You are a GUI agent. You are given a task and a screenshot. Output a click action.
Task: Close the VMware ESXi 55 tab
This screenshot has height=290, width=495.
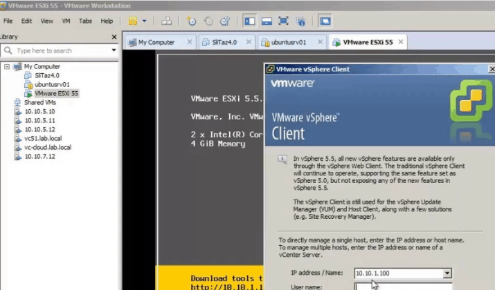(x=401, y=42)
